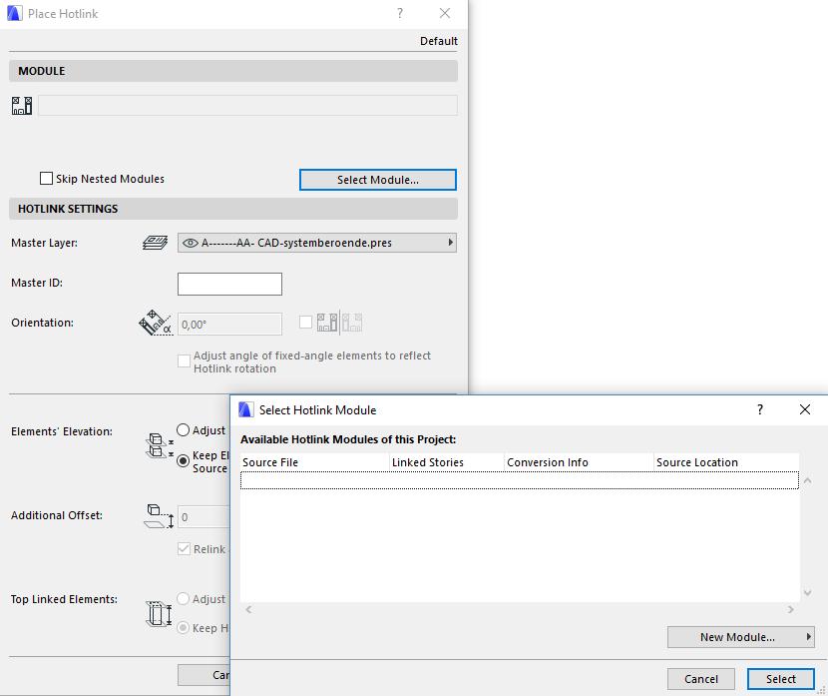
Task: Sort by Linked Stories column header
Action: (447, 462)
